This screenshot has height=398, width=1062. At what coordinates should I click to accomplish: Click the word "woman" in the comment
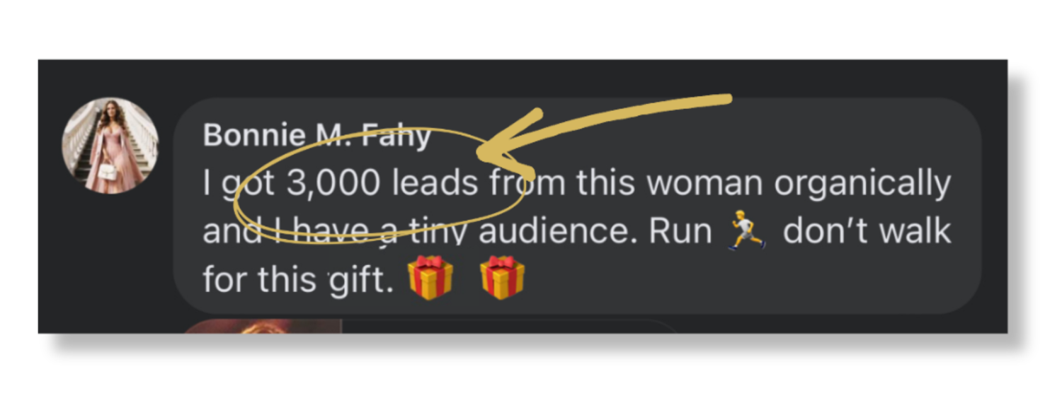[704, 185]
